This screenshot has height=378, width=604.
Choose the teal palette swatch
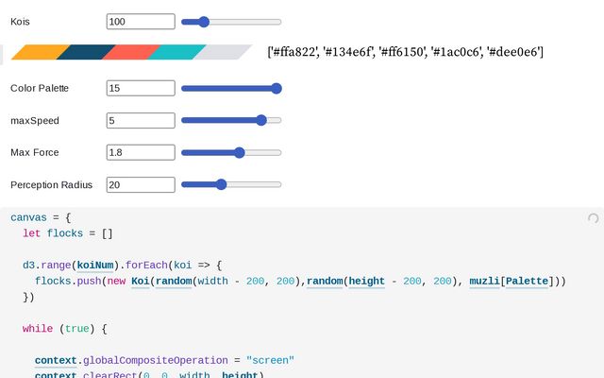[176, 52]
